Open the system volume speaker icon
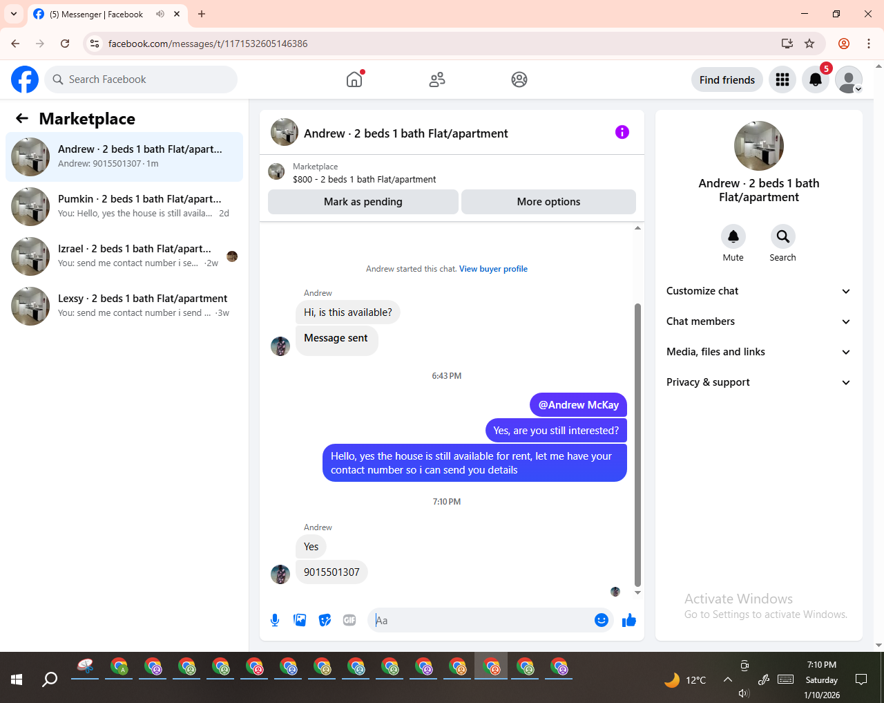 744,693
